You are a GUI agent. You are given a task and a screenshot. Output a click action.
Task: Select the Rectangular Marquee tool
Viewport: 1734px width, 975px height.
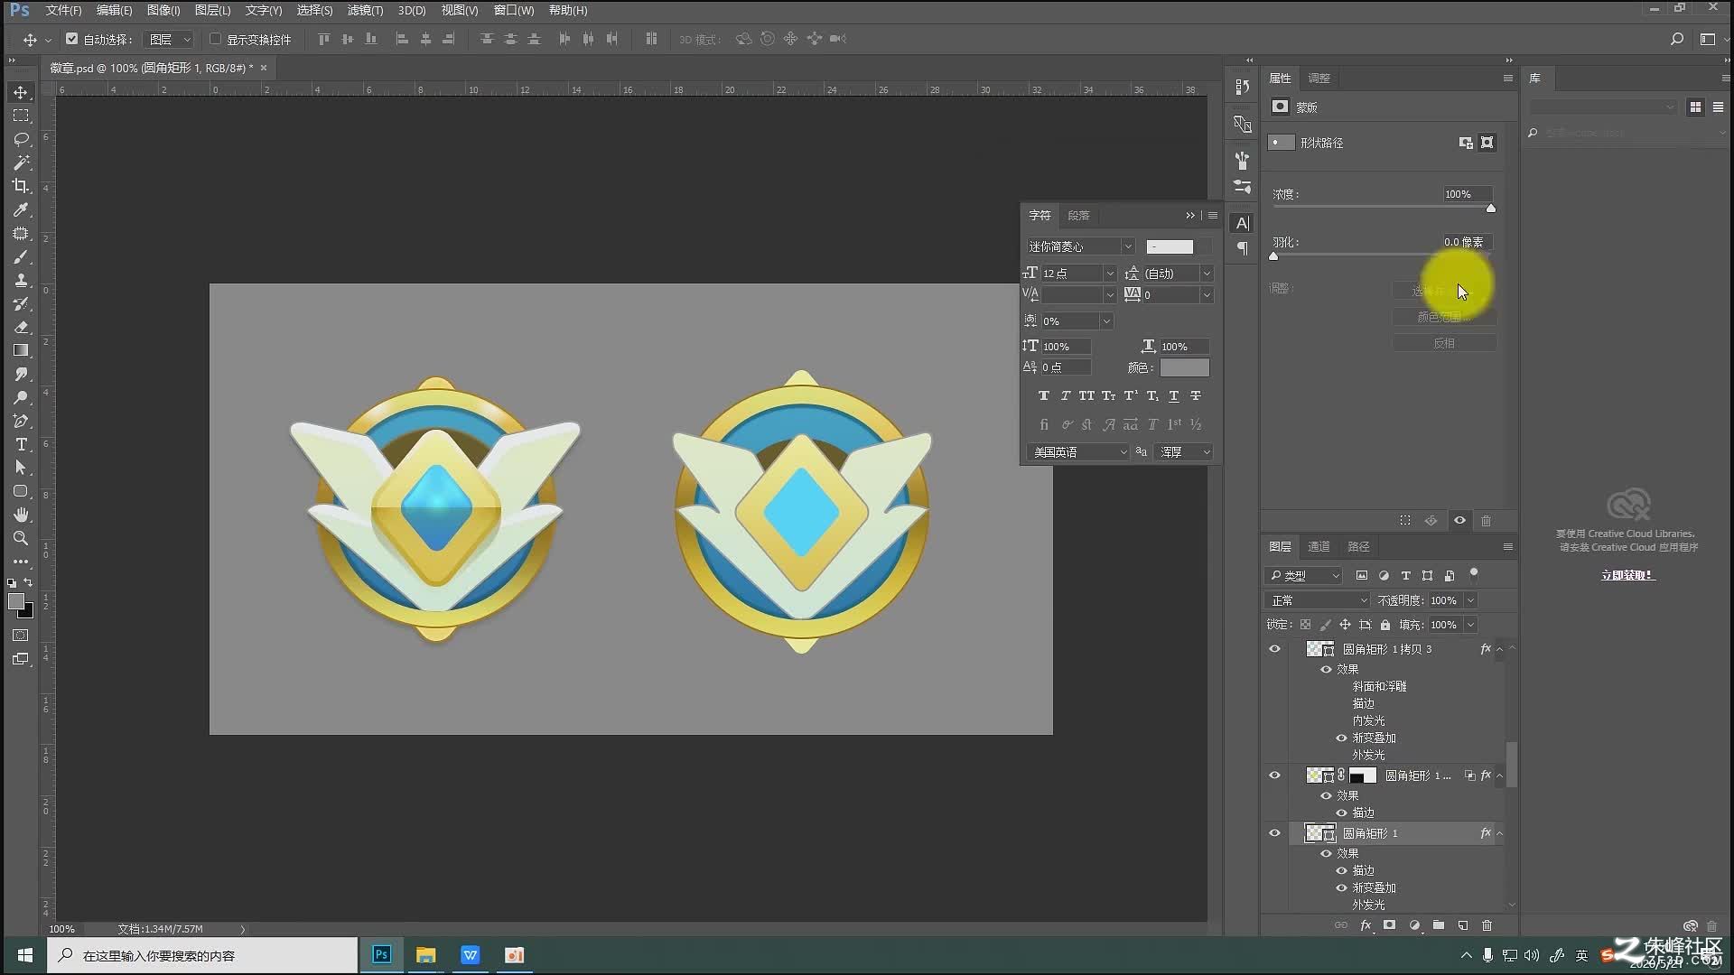pyautogui.click(x=21, y=116)
